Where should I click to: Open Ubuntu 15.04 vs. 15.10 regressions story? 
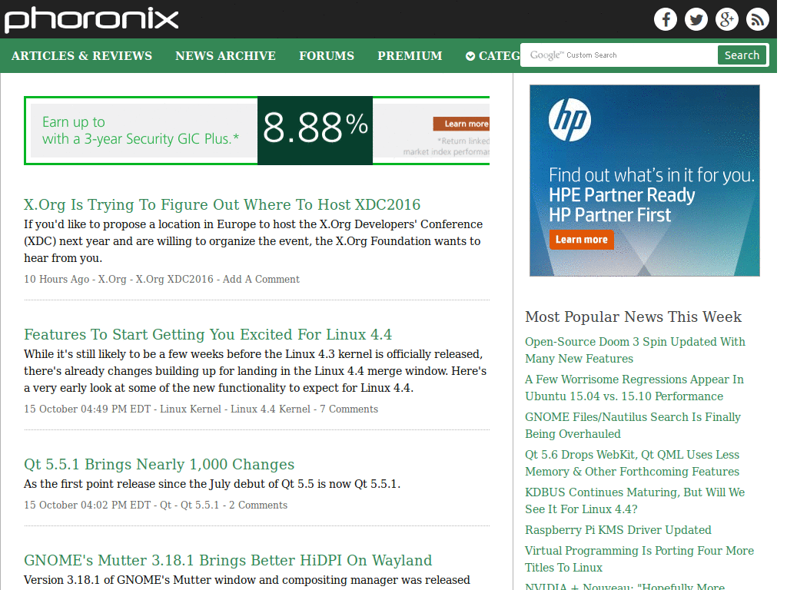634,388
